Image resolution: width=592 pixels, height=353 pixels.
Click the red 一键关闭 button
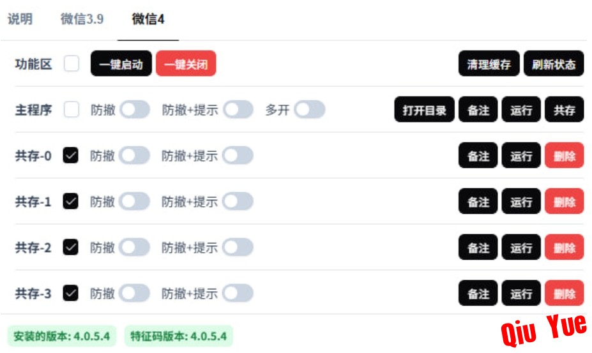[186, 63]
